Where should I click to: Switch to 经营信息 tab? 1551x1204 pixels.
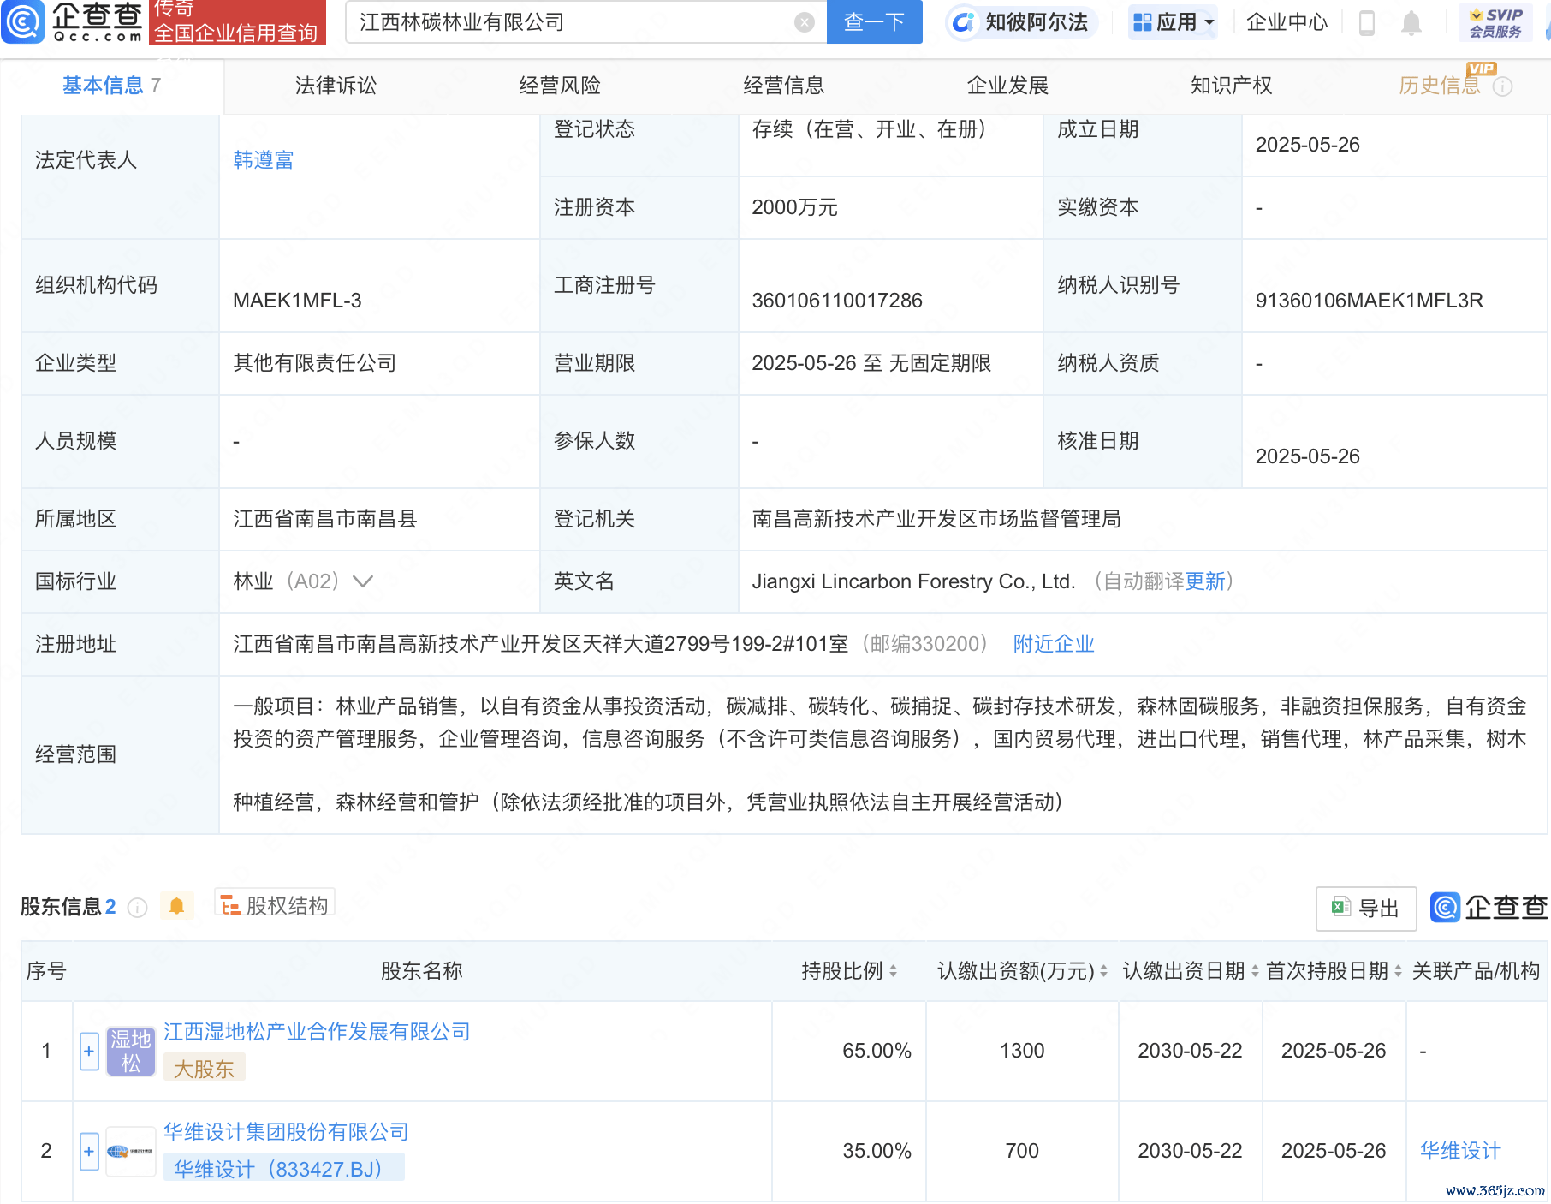[783, 86]
